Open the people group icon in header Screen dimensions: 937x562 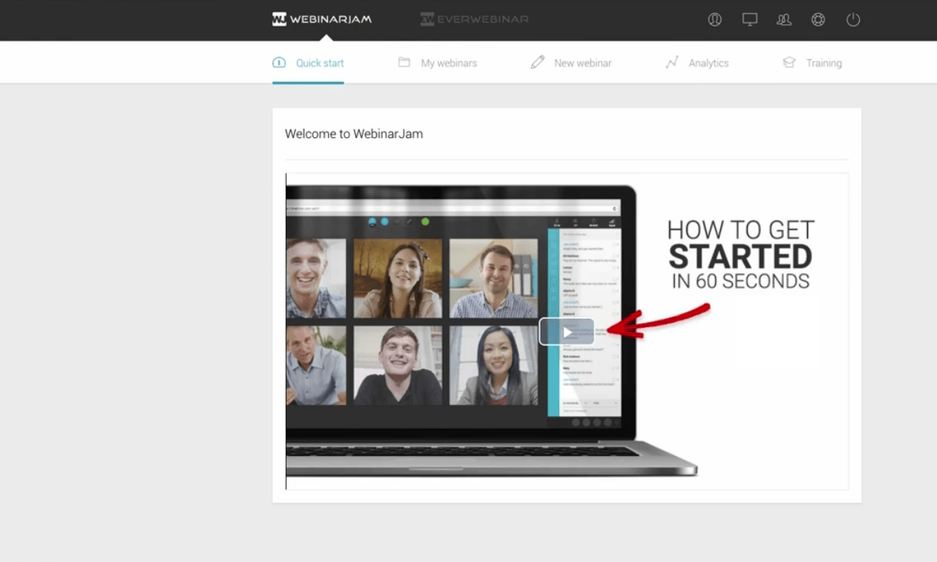point(784,20)
